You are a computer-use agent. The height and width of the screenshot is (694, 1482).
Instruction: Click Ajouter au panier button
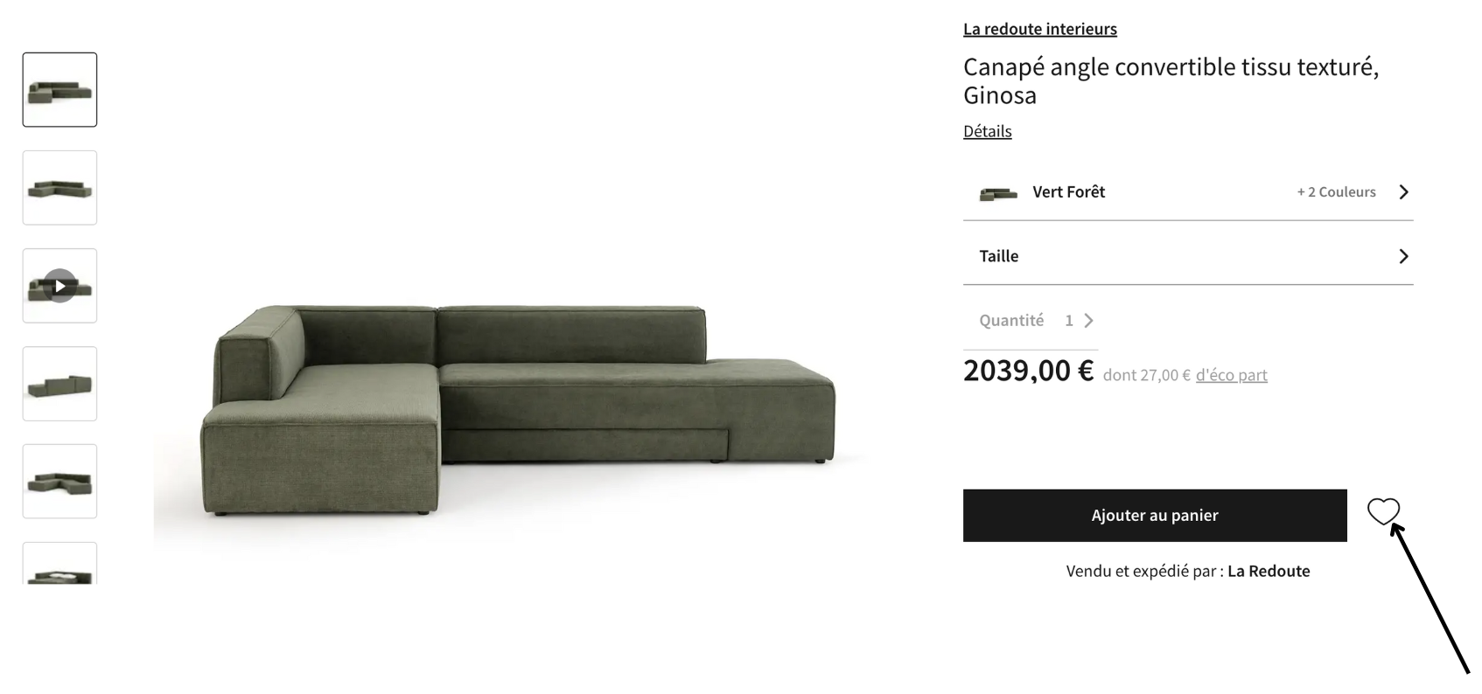click(1155, 516)
